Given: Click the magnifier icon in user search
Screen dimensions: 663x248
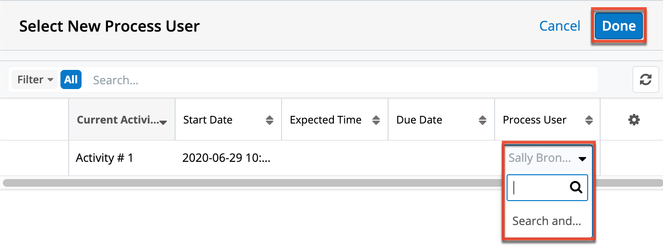Looking at the screenshot, I should pyautogui.click(x=576, y=187).
